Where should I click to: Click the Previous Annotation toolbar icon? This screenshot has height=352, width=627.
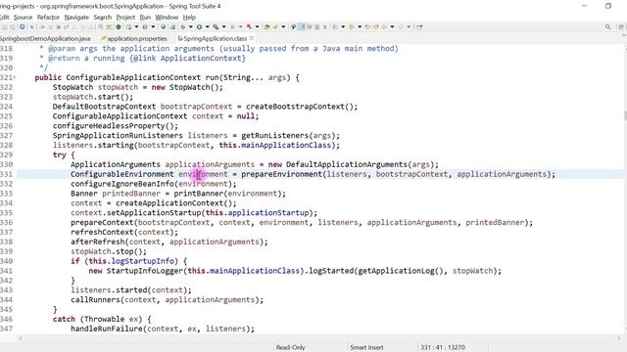pos(351,27)
